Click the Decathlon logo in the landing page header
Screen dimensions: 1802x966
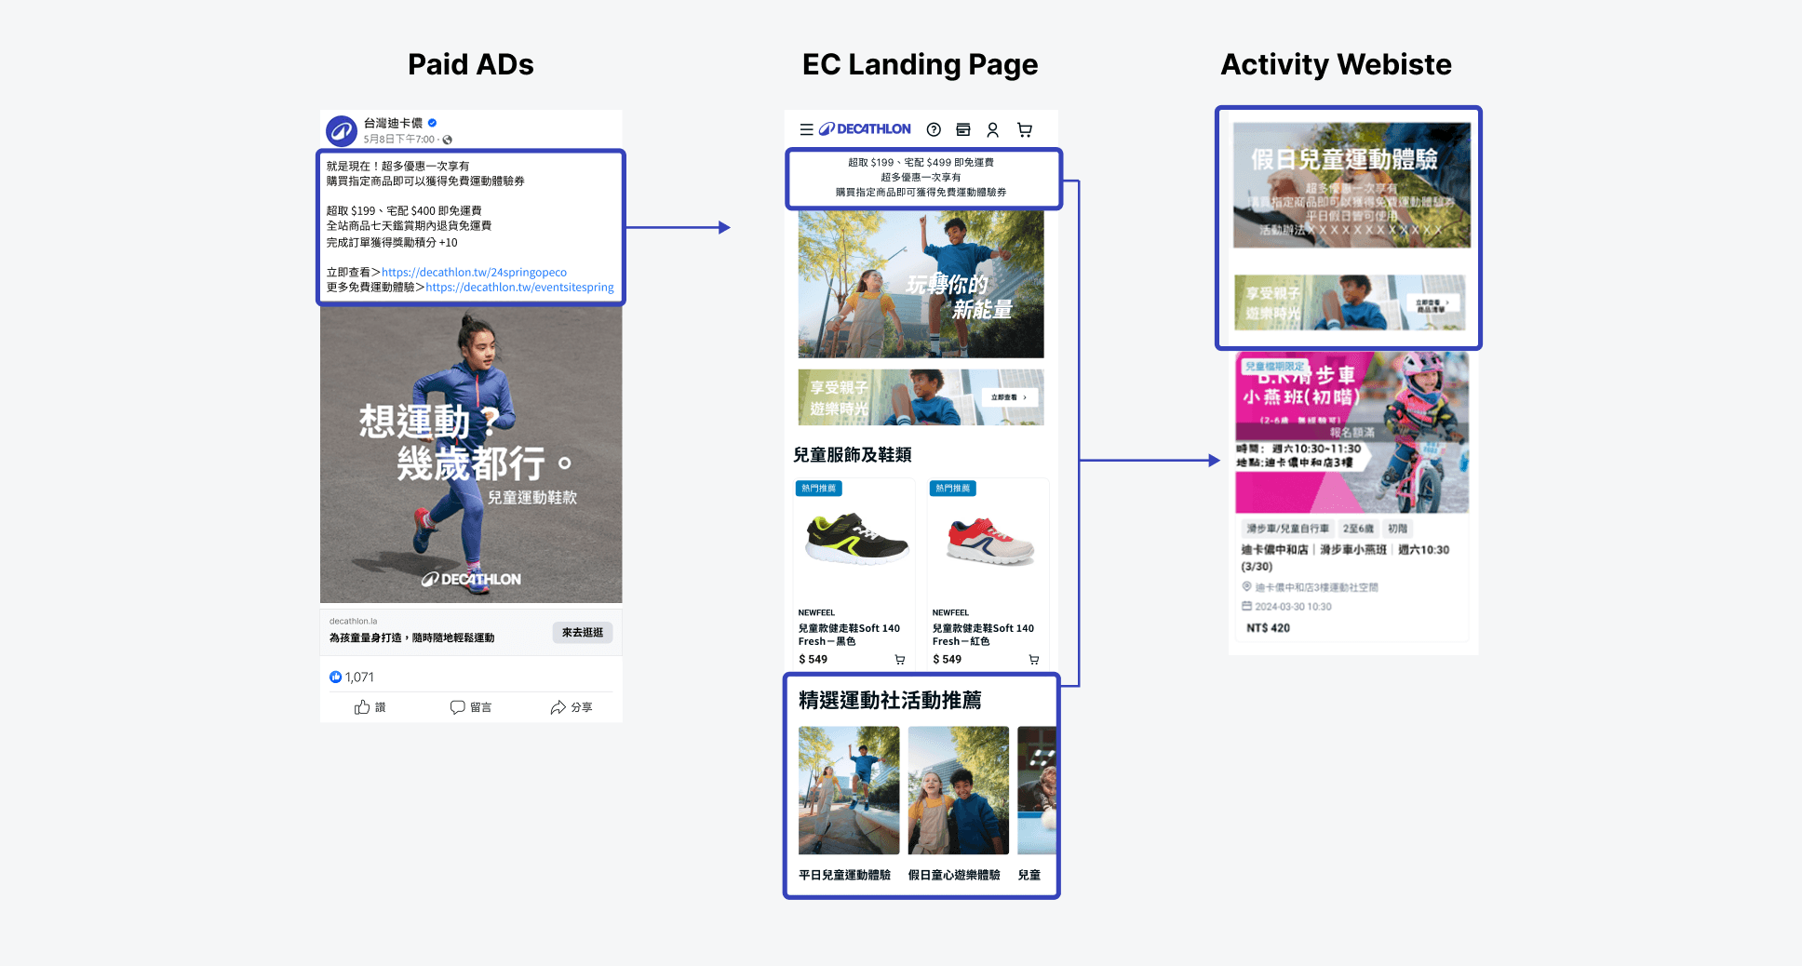pos(865,129)
